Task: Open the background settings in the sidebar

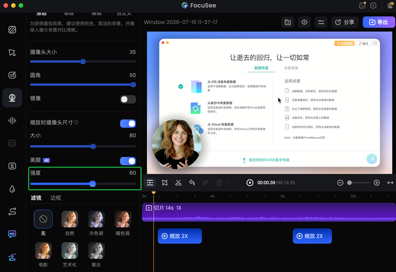Action: click(x=12, y=30)
